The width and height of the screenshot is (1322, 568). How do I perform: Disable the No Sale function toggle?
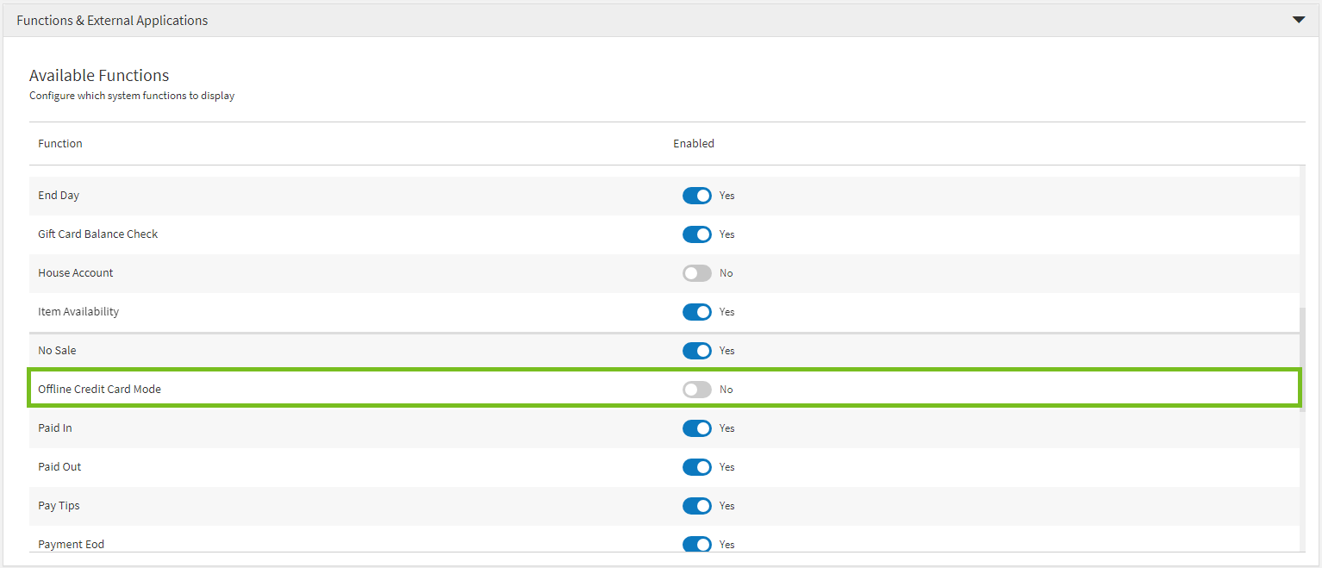(696, 351)
